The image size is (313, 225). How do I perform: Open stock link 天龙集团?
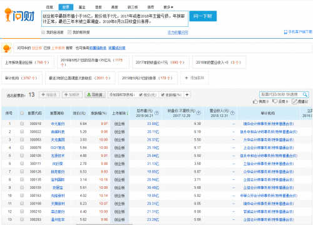tap(58, 140)
